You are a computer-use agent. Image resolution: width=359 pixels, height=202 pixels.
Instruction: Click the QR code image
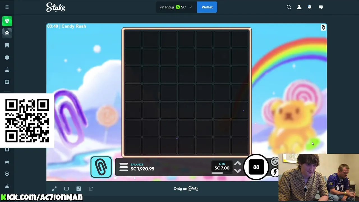click(x=27, y=121)
